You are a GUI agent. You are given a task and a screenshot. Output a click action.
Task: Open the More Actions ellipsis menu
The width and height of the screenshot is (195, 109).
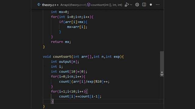click(x=158, y=5)
